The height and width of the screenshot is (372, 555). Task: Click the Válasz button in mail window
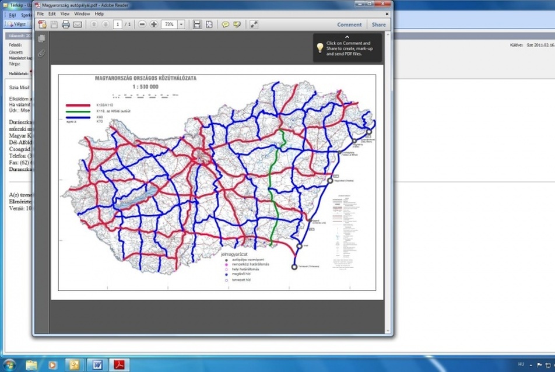[17, 24]
